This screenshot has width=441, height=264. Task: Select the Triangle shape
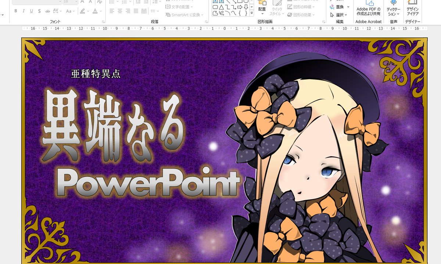[221, 7]
